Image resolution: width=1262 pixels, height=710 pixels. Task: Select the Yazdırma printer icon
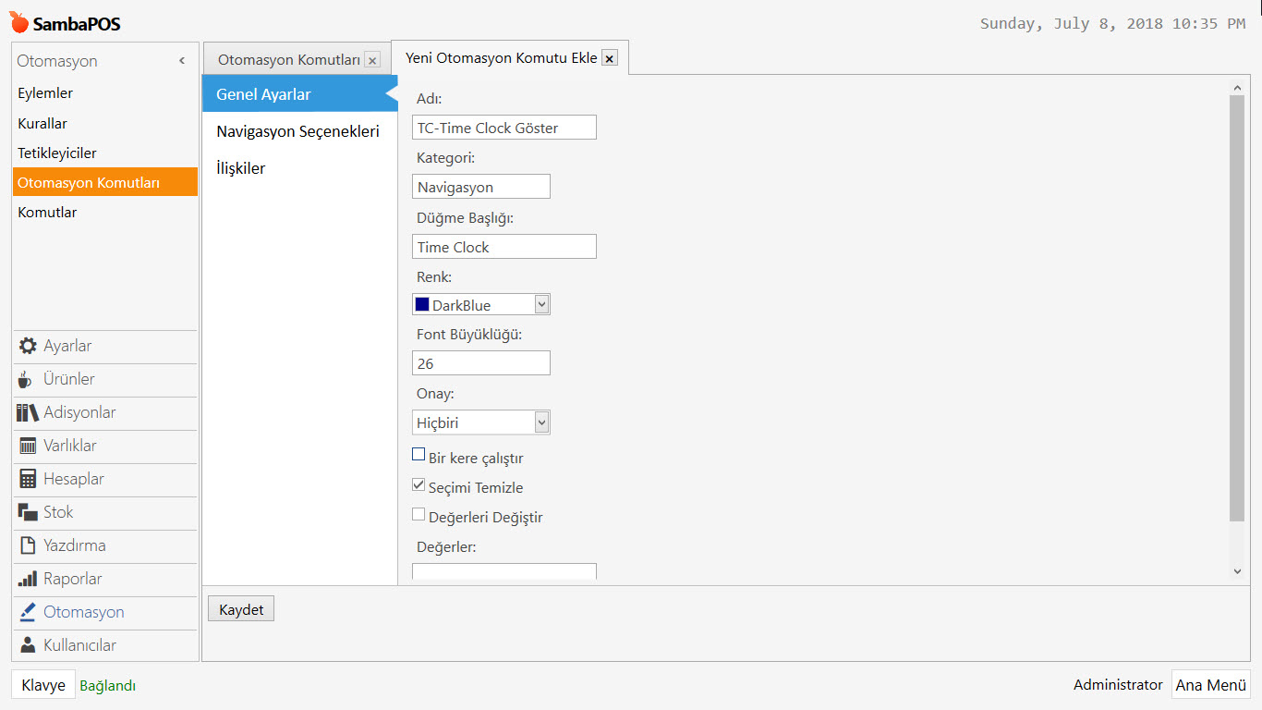pyautogui.click(x=28, y=545)
